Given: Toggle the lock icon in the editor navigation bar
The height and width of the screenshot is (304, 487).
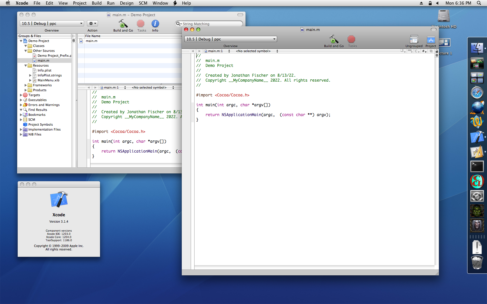Looking at the screenshot, I should (x=437, y=51).
